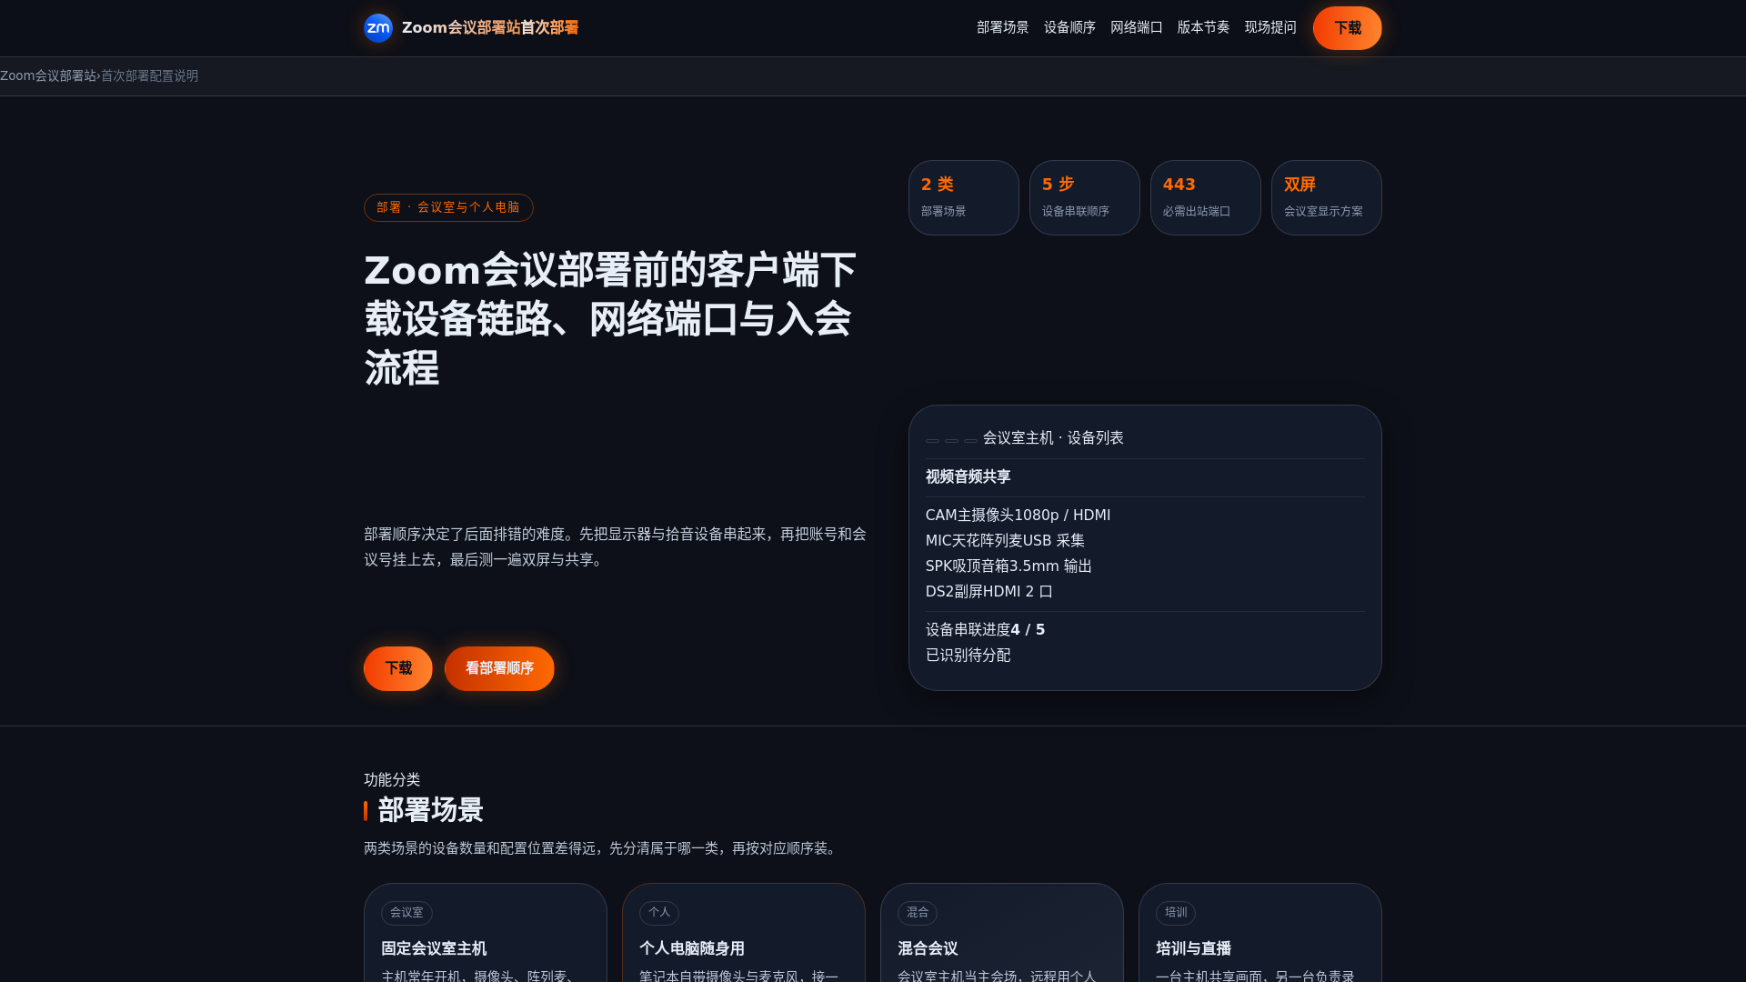Click the orange 下载 button in the header
Screen dimensions: 1746x982
[1347, 28]
